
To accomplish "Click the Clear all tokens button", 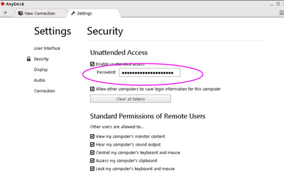I will [x=131, y=99].
